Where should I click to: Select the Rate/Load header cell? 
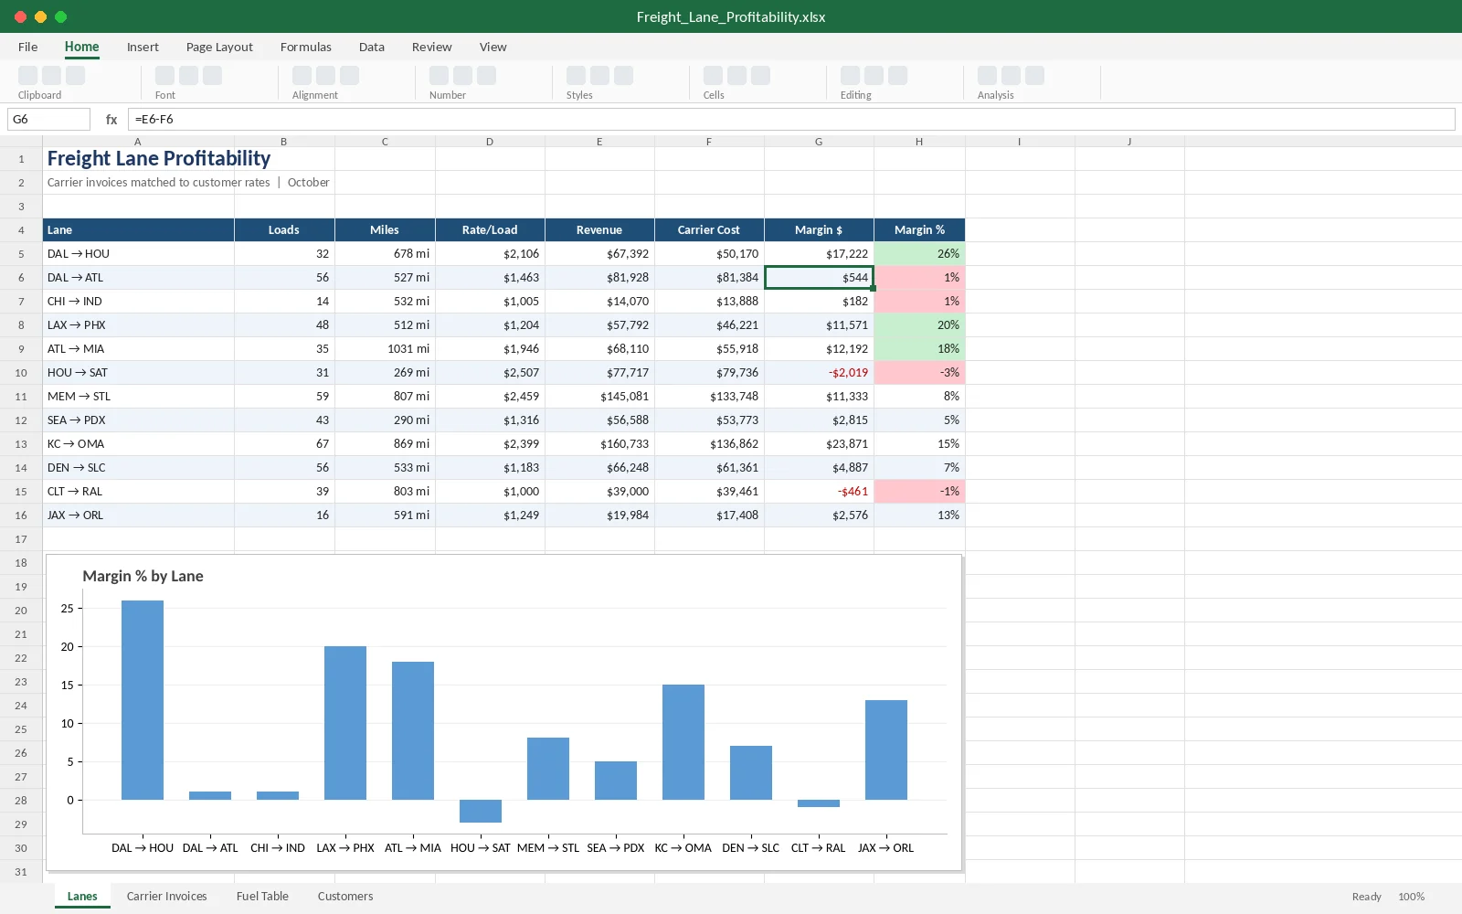[x=490, y=230]
